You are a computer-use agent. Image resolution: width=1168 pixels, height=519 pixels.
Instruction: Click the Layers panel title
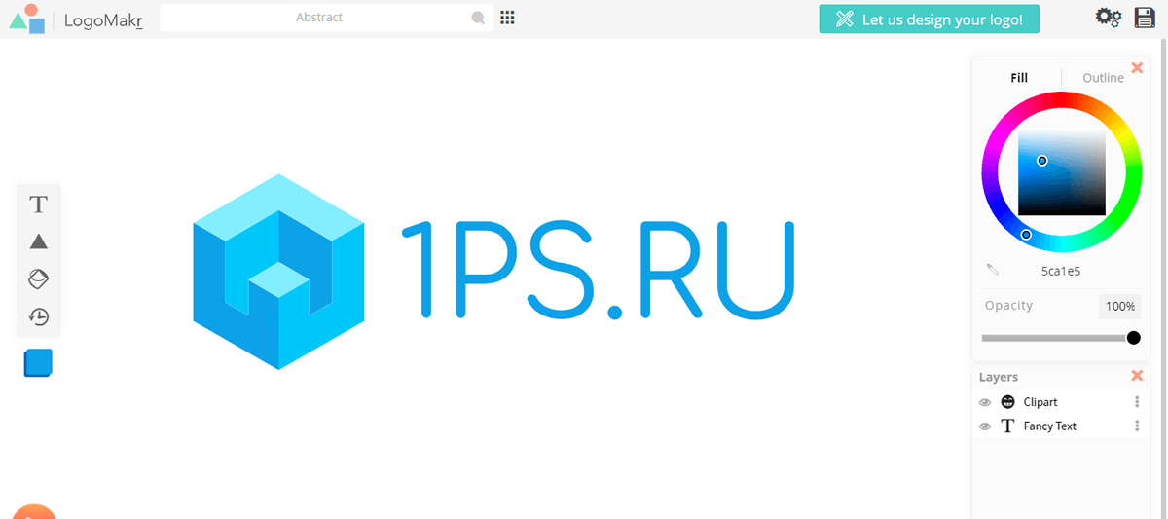pos(999,377)
